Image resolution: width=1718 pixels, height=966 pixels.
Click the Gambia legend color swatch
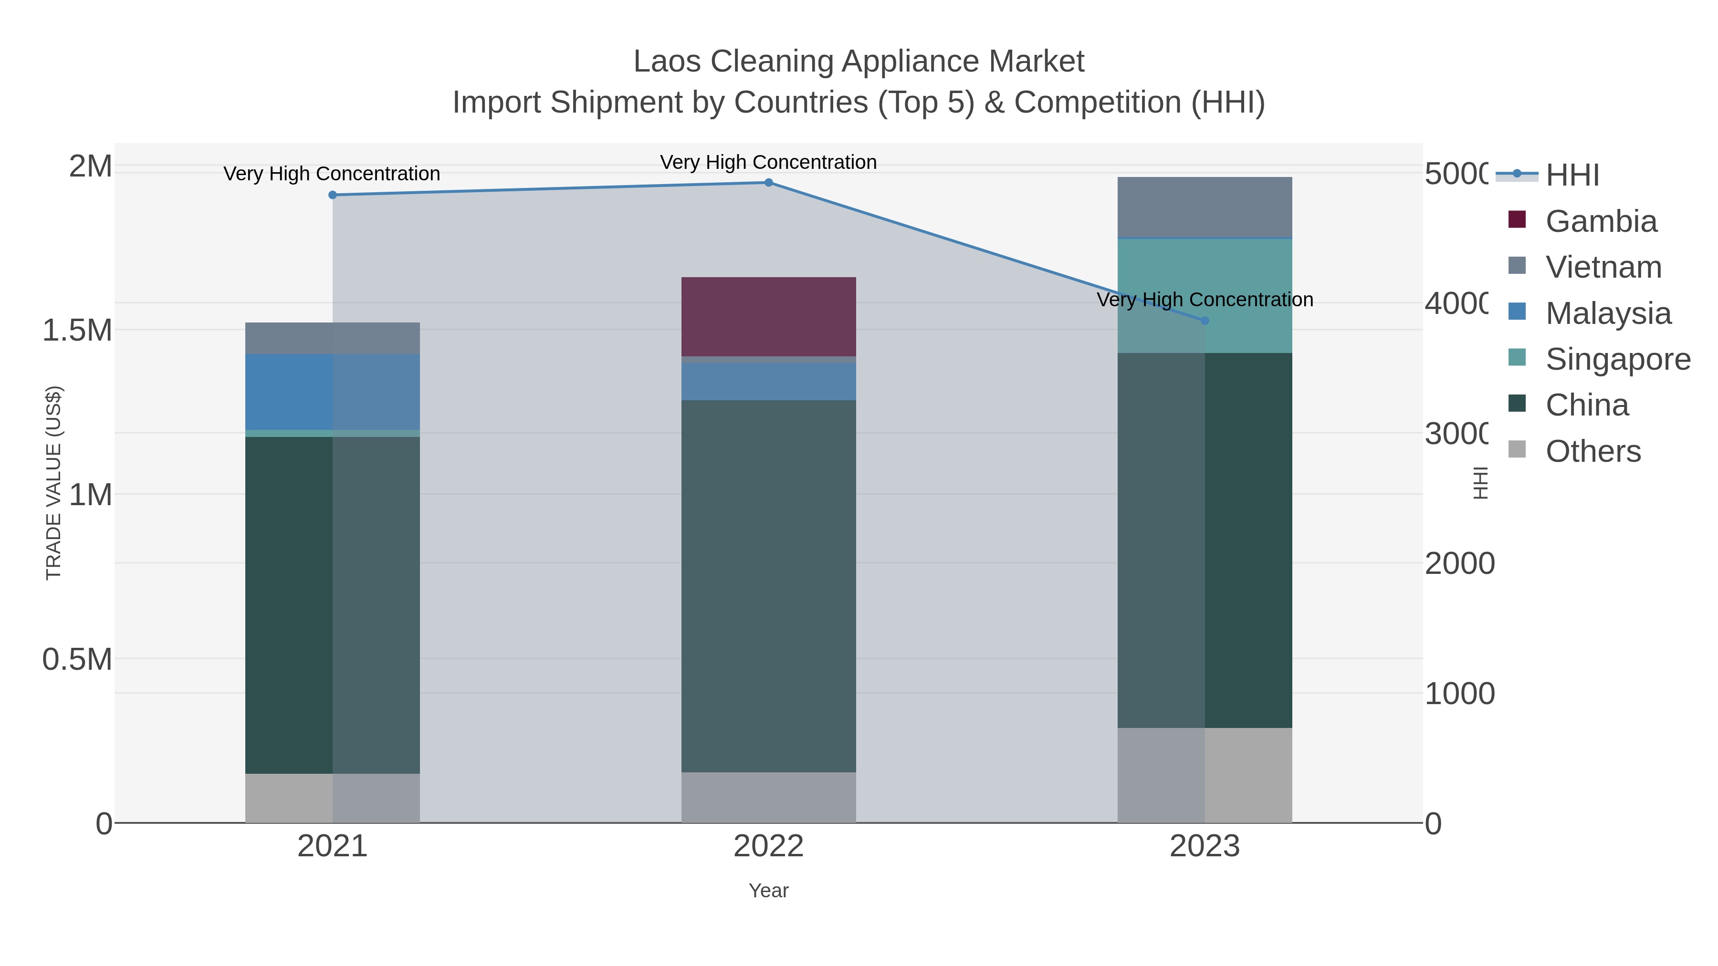(1517, 219)
